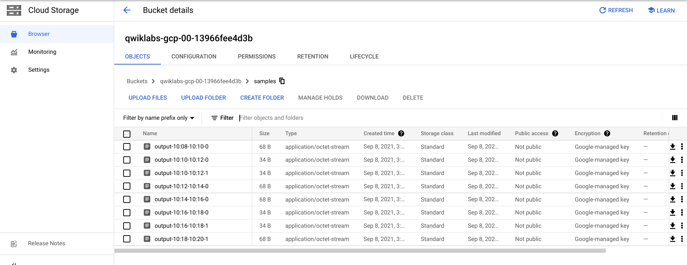Download output-10:14-10:16-0 via its download icon
The height and width of the screenshot is (265, 687).
pyautogui.click(x=673, y=199)
